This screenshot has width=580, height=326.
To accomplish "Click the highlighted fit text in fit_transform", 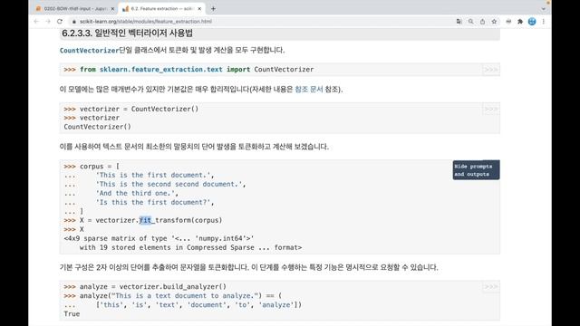I will [145, 220].
